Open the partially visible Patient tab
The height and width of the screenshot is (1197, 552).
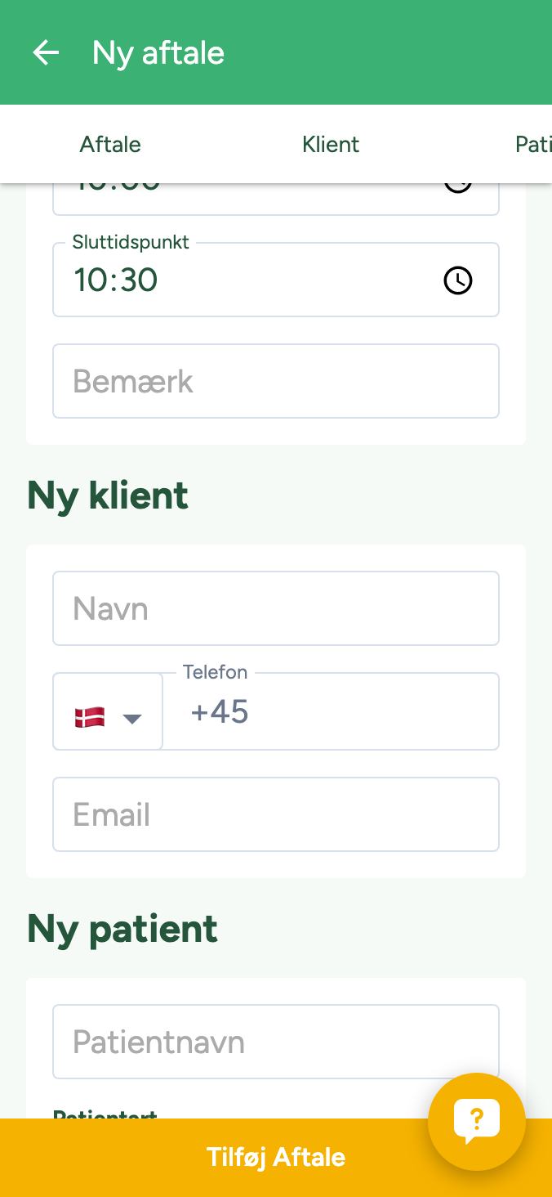pos(532,145)
